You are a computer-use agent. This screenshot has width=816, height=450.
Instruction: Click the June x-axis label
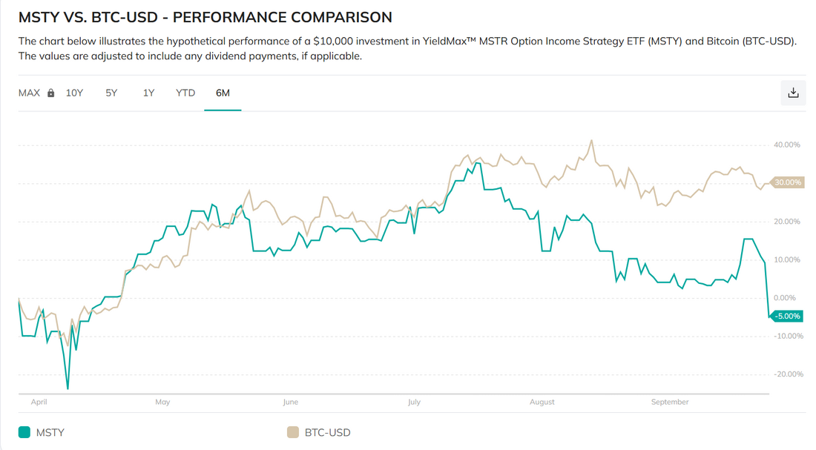click(290, 402)
